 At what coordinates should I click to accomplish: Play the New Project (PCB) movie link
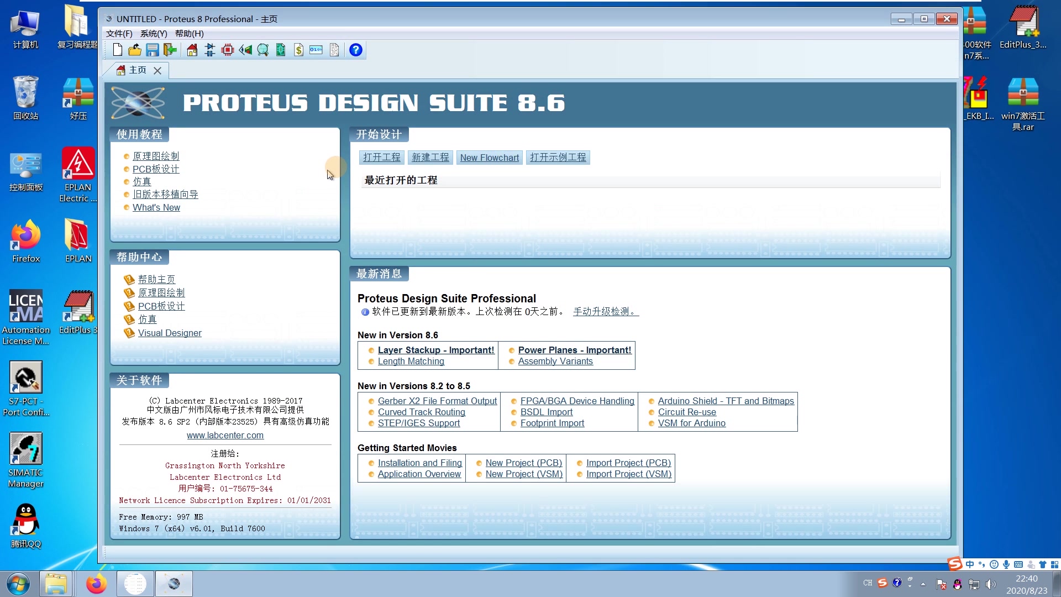[x=524, y=463]
